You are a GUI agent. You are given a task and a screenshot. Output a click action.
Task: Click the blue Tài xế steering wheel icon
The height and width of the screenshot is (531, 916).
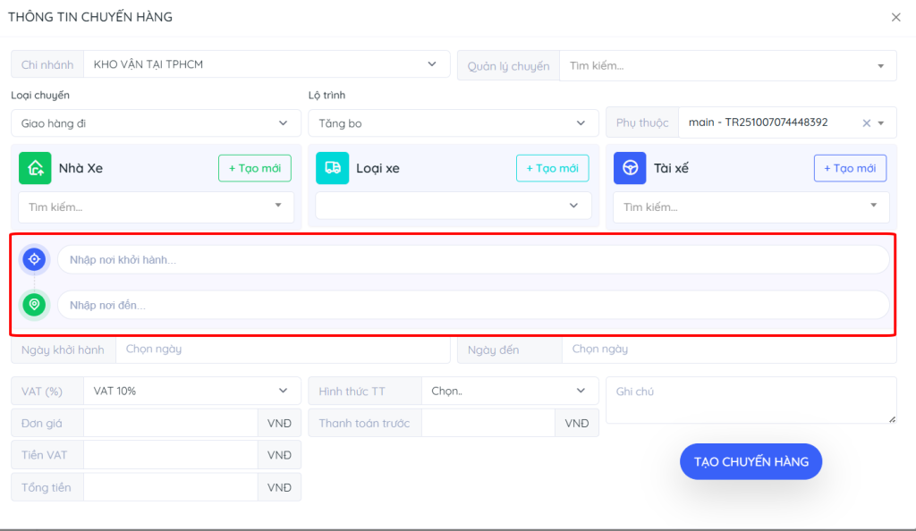[x=630, y=168]
